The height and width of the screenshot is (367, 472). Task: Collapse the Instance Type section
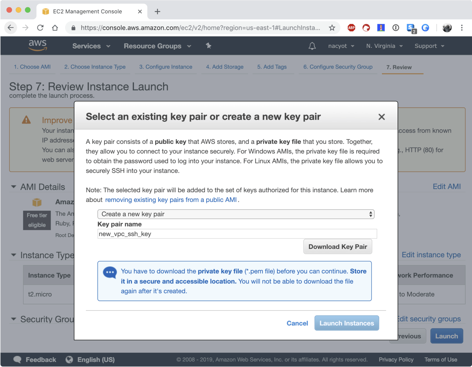pos(14,255)
